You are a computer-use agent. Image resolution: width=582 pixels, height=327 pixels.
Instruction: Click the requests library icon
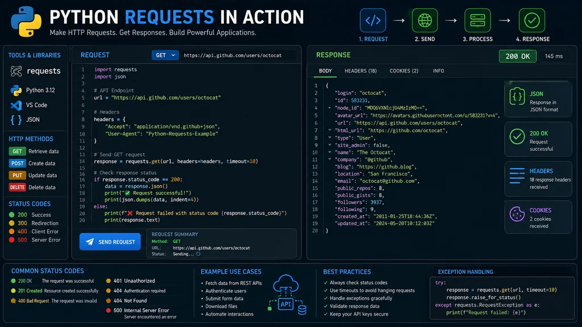point(16,71)
